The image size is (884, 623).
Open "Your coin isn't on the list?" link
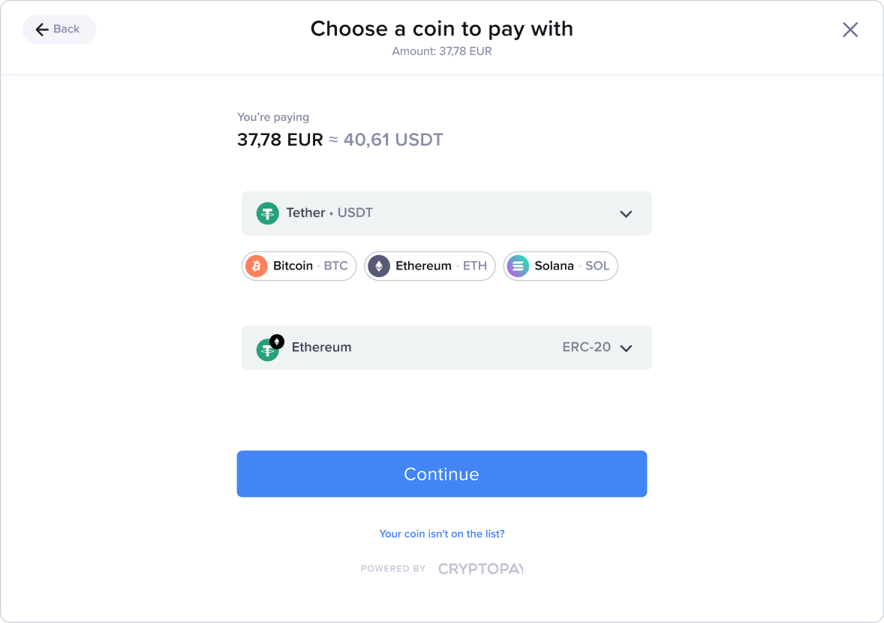tap(442, 534)
